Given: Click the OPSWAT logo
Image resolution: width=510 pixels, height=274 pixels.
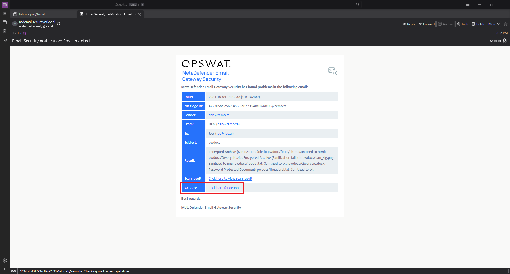Looking at the screenshot, I should tap(206, 64).
